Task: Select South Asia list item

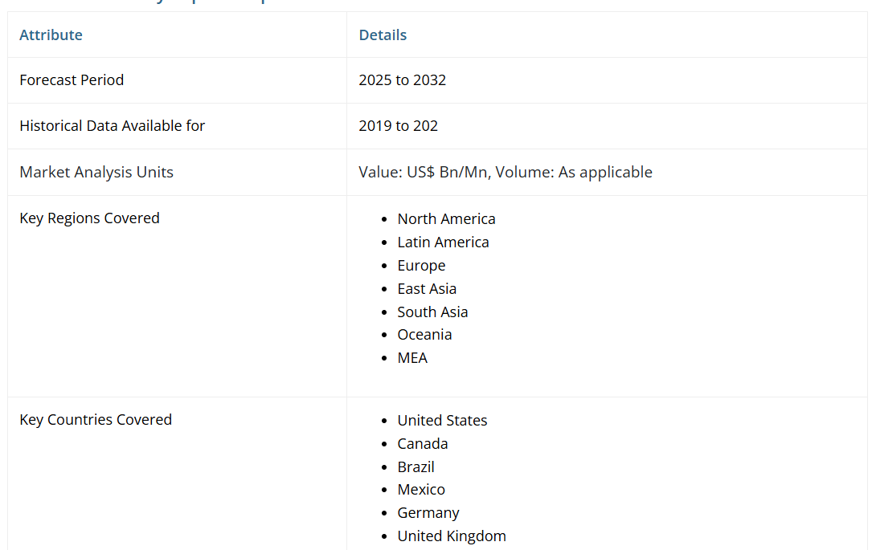Action: 432,312
